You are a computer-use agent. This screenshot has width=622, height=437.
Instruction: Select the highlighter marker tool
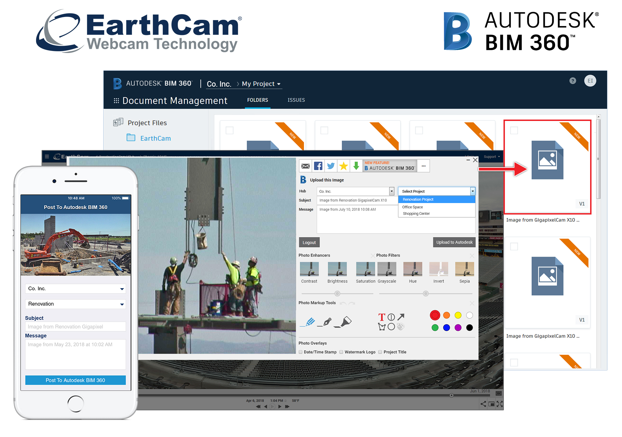coord(343,322)
